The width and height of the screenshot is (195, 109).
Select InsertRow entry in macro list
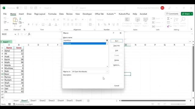85,44
